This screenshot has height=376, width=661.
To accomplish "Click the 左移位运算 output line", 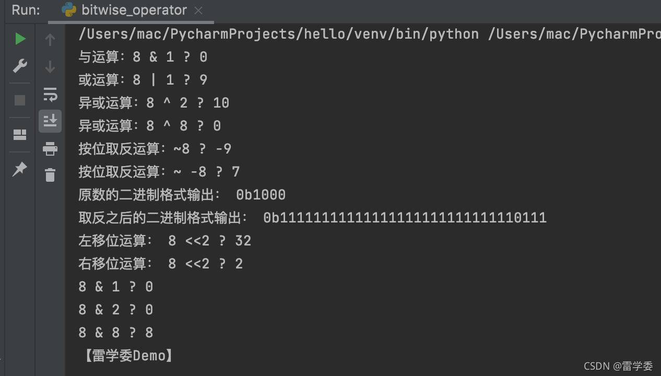I will pos(165,241).
